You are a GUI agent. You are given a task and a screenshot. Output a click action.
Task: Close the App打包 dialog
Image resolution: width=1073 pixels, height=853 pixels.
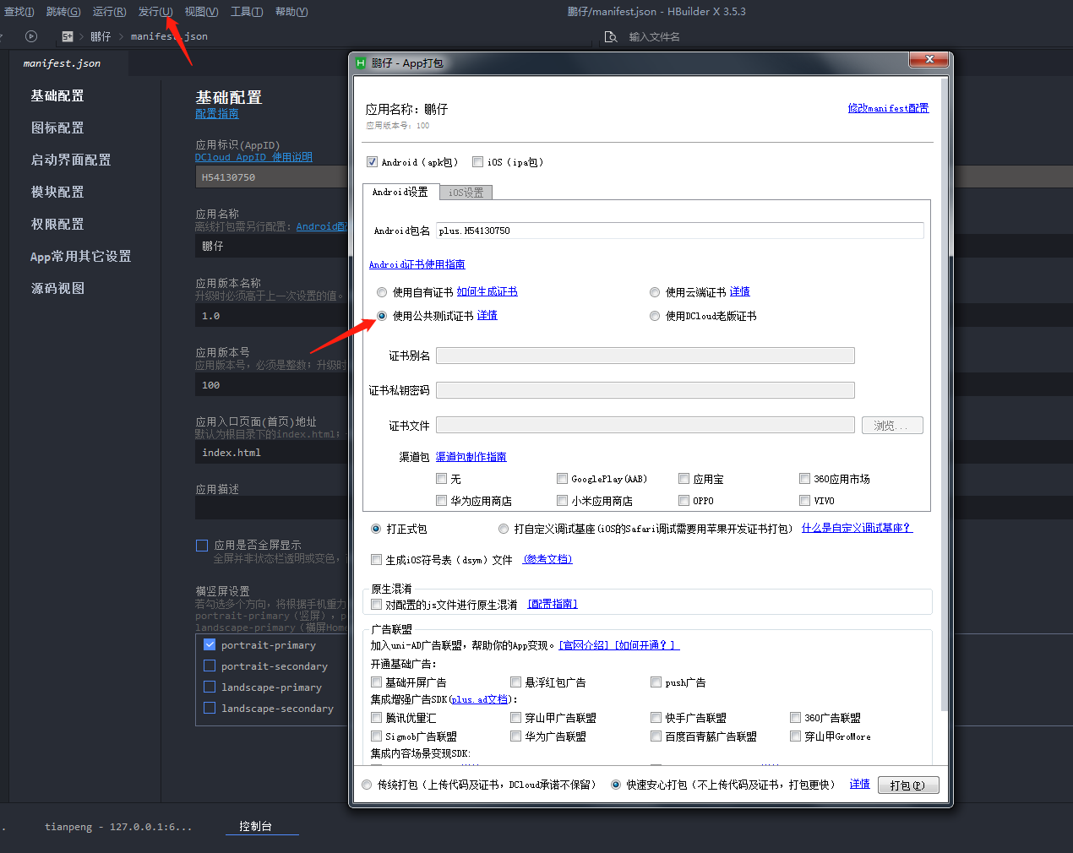[929, 59]
